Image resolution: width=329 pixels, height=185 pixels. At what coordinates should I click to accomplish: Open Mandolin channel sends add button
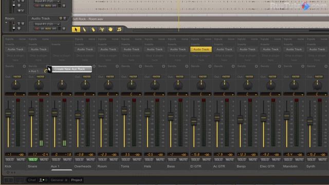(x=303, y=66)
